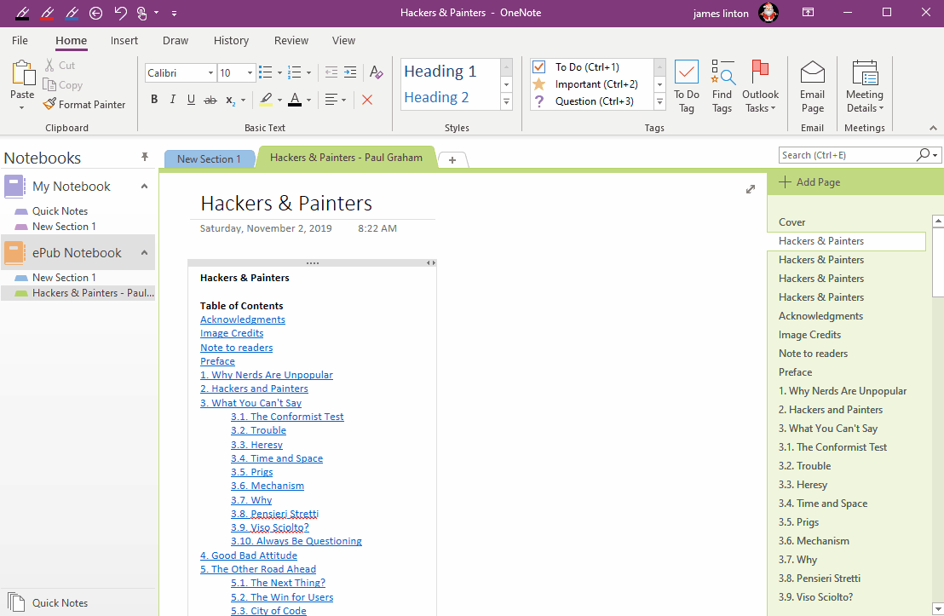Open the Hackers & Painters - Paul Graham tab

(346, 158)
